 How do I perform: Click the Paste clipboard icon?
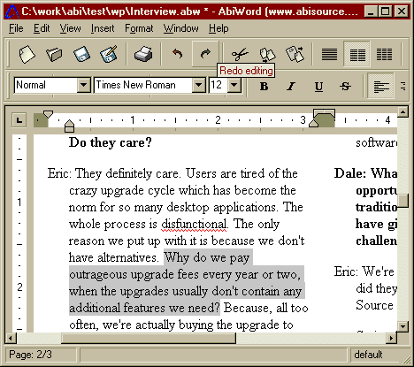[x=295, y=54]
